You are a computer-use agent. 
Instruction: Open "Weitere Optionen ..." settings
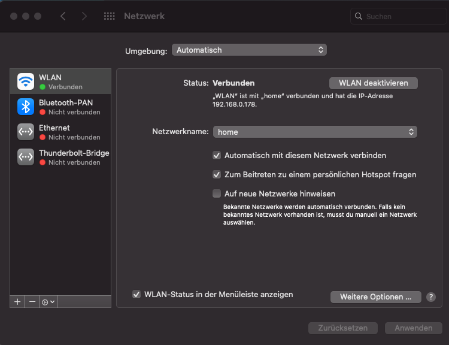375,297
